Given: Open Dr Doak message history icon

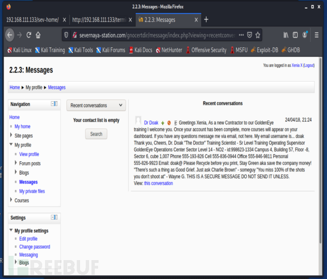Looking at the screenshot, I should [176, 123].
